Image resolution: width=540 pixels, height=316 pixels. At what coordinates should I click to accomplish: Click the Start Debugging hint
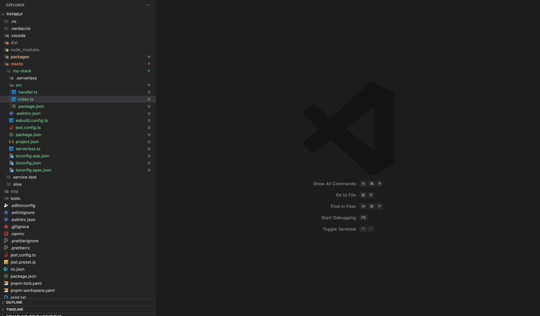click(x=339, y=218)
